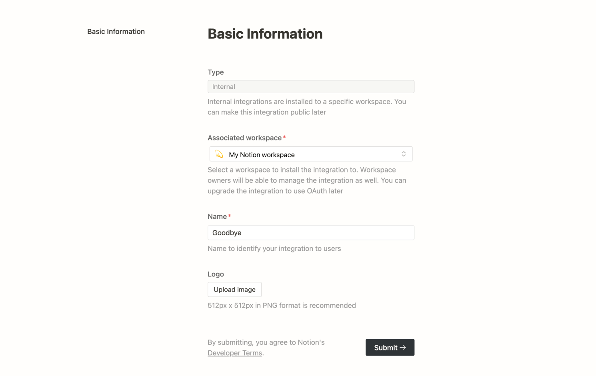Viewport: 596px width, 376px height.
Task: Click the internal integrations description text
Action: 306,107
